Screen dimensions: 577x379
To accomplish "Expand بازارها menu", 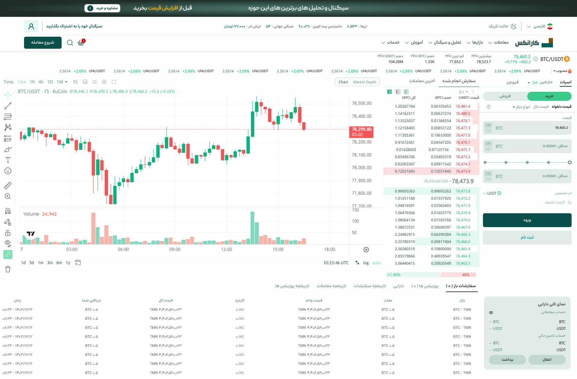I will [475, 42].
